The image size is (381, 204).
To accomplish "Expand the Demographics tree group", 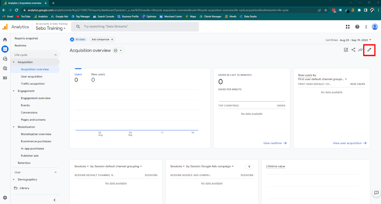I will (14, 180).
